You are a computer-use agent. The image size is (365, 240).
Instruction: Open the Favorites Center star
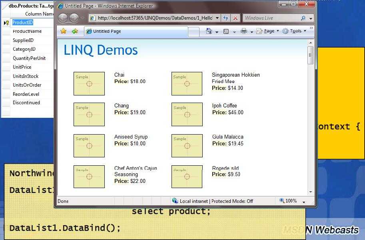coord(63,31)
